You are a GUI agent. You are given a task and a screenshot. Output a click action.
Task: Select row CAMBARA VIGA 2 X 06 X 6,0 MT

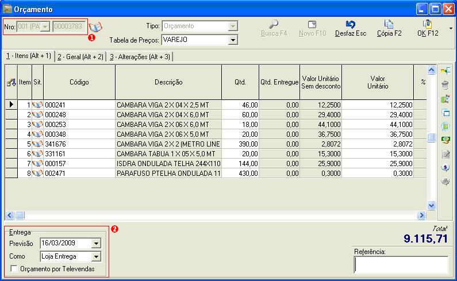point(168,125)
